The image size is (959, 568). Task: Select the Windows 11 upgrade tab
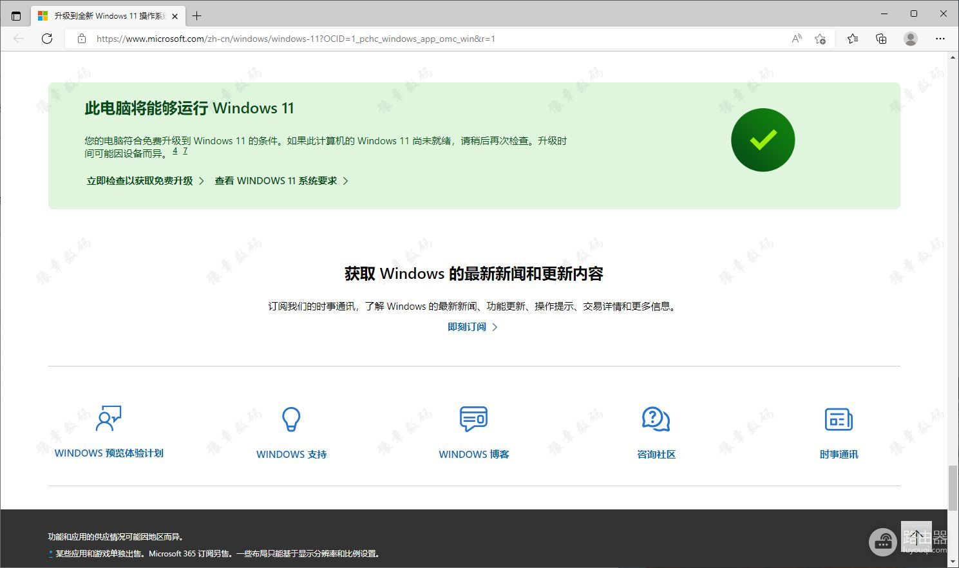click(x=106, y=16)
